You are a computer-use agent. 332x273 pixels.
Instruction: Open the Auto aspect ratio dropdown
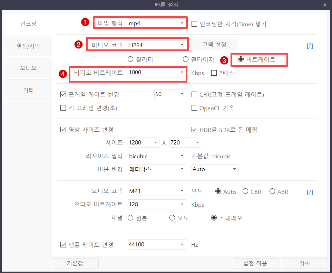(x=215, y=169)
